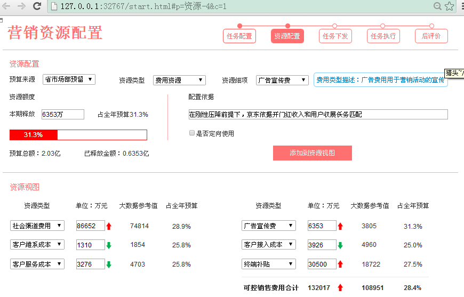
Task: Switch to the 任务下发 step
Action: [x=335, y=36]
